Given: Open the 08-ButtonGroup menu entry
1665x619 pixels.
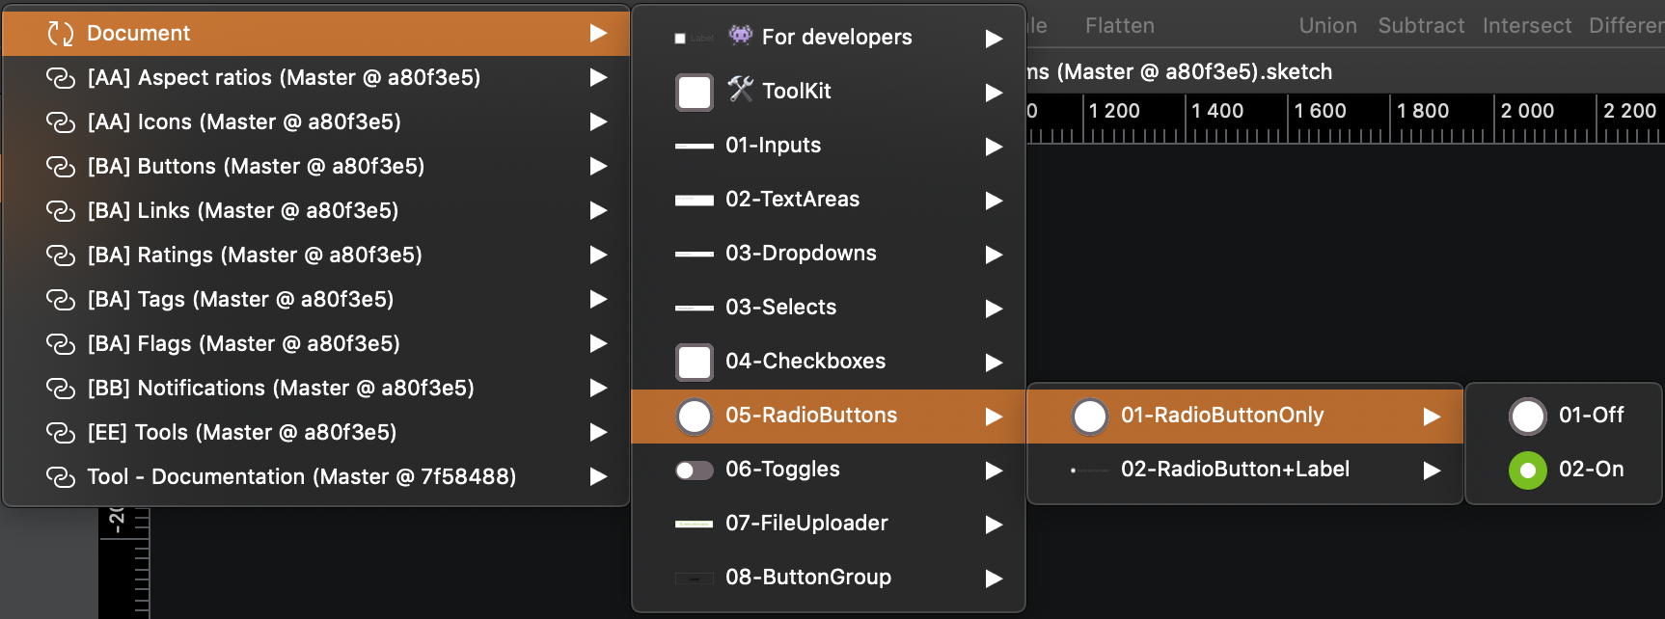Looking at the screenshot, I should (x=807, y=578).
